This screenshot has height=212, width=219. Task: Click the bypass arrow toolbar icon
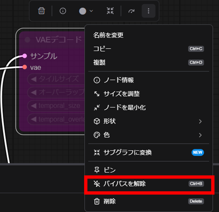click(131, 11)
